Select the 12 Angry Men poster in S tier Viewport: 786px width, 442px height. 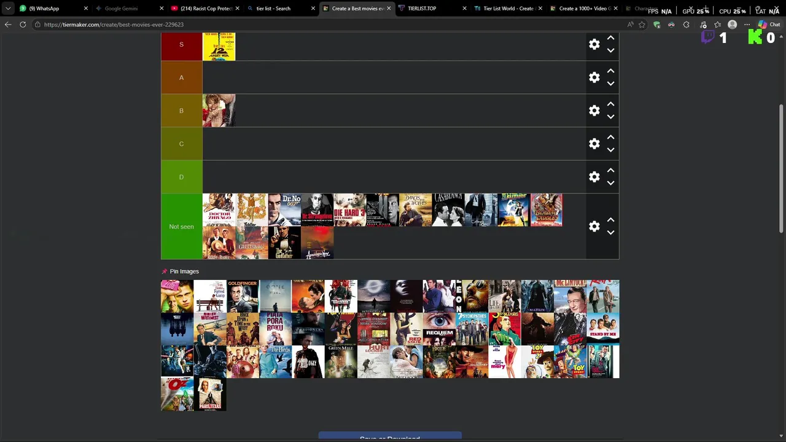pyautogui.click(x=219, y=47)
